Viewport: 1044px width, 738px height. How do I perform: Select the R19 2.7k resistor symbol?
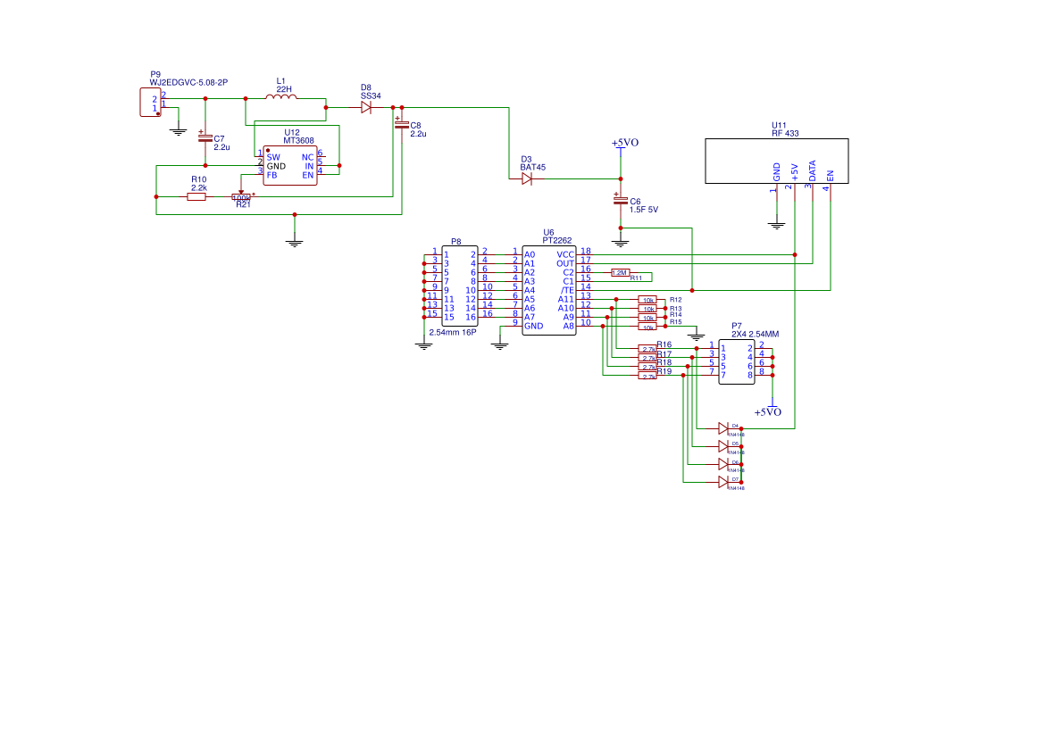coord(647,376)
